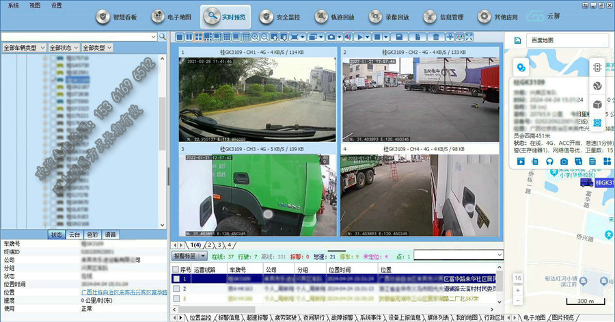
Task: Click the camera snapshot icon in vehicle popup
Action: point(564,161)
